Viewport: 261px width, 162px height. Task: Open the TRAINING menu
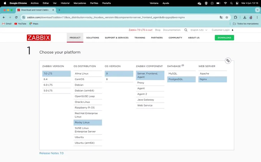[140, 38]
